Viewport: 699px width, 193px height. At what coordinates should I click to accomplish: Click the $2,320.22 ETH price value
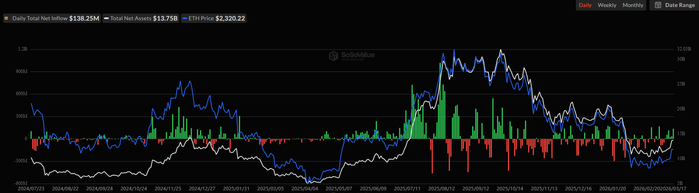coord(230,18)
